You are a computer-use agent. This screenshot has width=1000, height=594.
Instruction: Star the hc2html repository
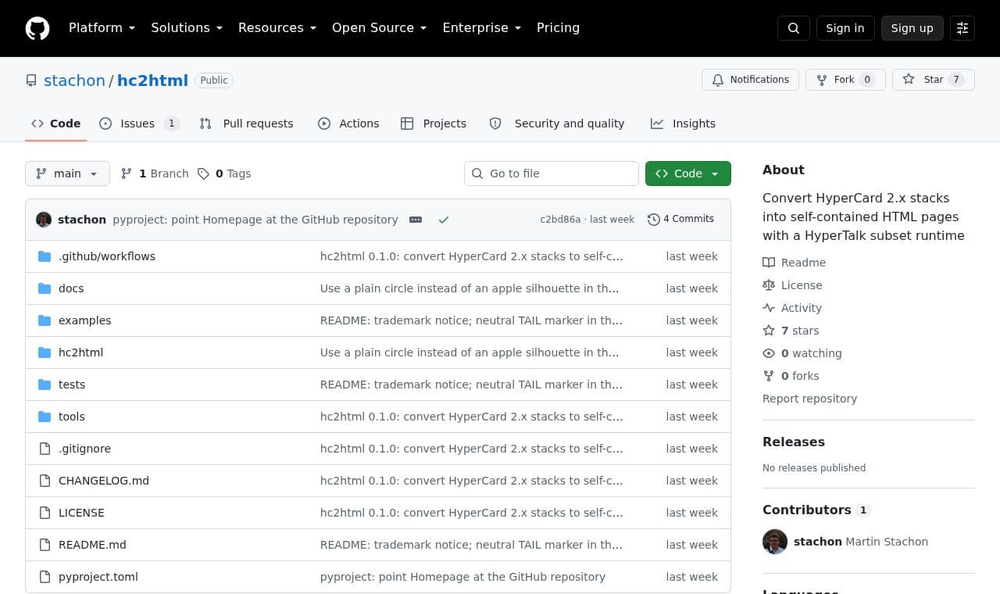pos(933,80)
